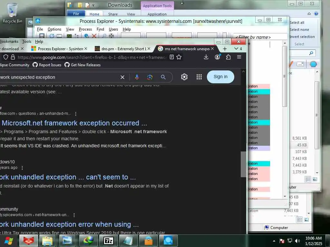330x247 pixels.
Task: Click the site padlock icon in address bar
Action: click(13, 57)
